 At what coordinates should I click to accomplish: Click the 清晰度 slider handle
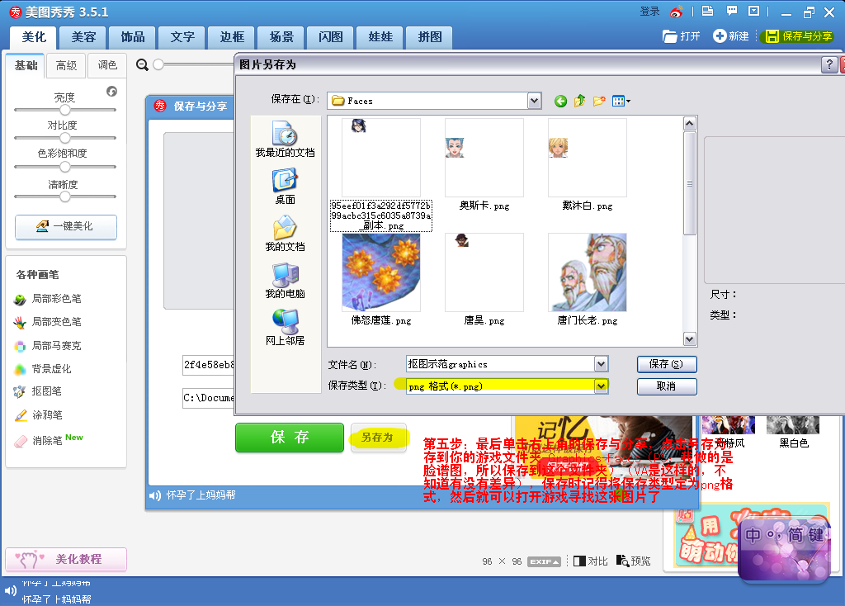point(64,196)
